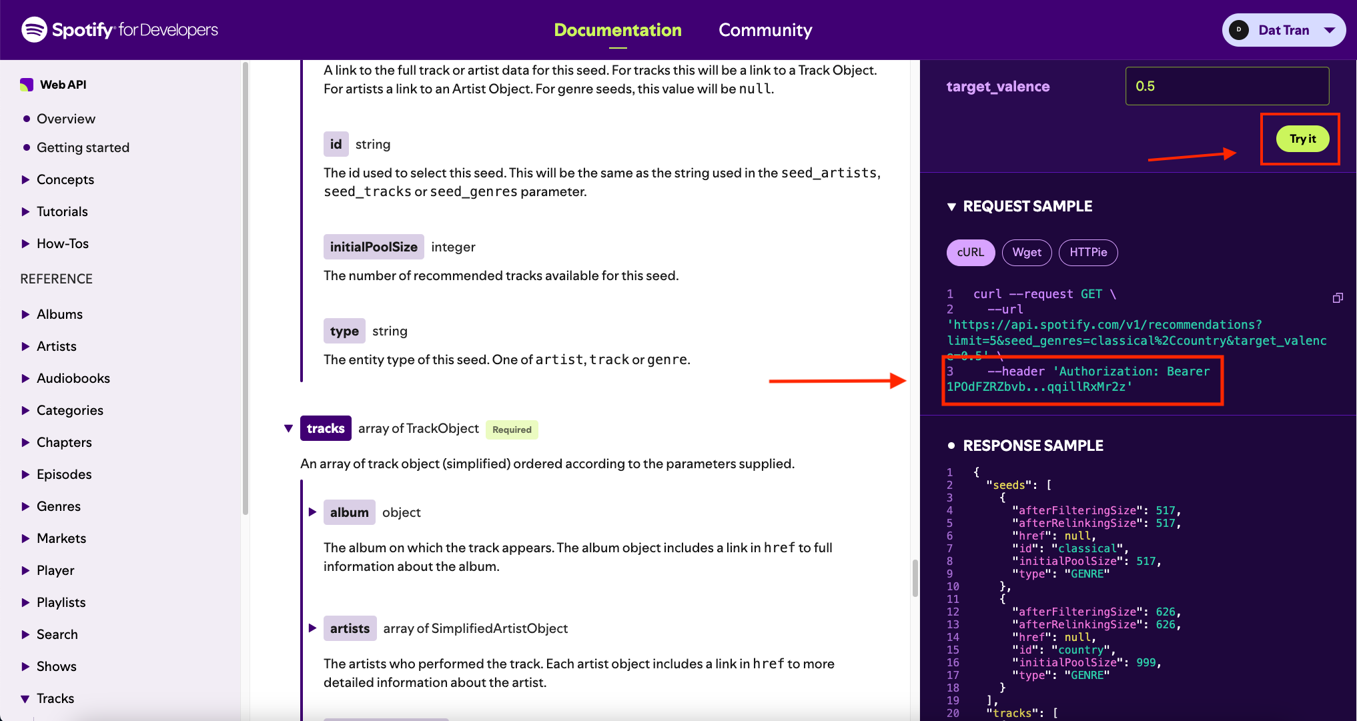Image resolution: width=1357 pixels, height=721 pixels.
Task: Click the 'id' property label
Action: tap(336, 144)
